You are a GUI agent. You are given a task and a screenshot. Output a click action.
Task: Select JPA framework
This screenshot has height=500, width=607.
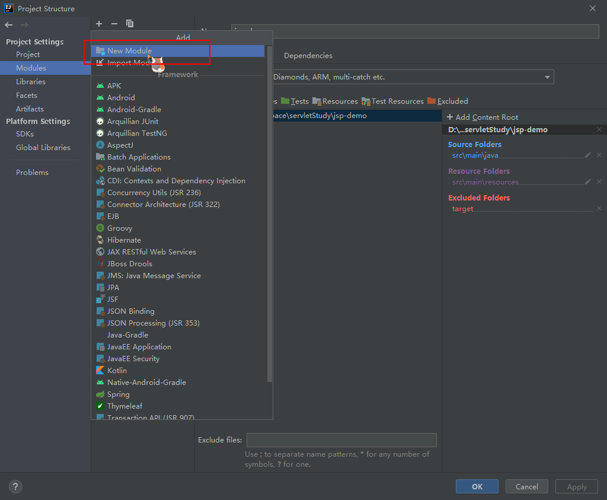click(x=179, y=288)
